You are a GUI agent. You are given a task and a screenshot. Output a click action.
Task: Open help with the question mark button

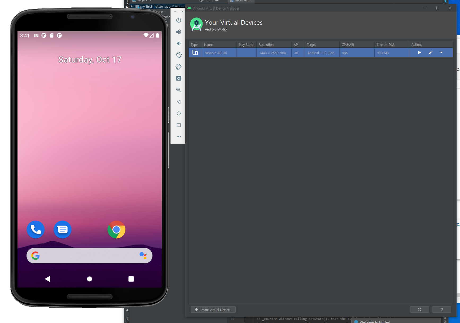coord(442,309)
